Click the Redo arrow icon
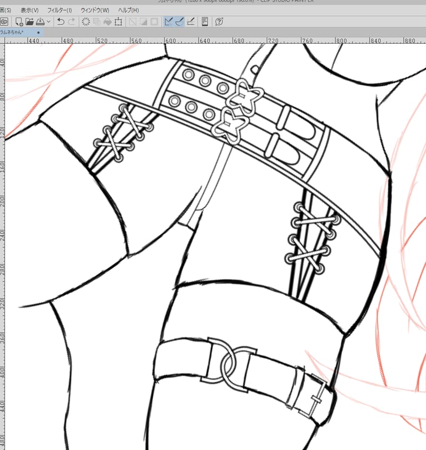 click(72, 21)
